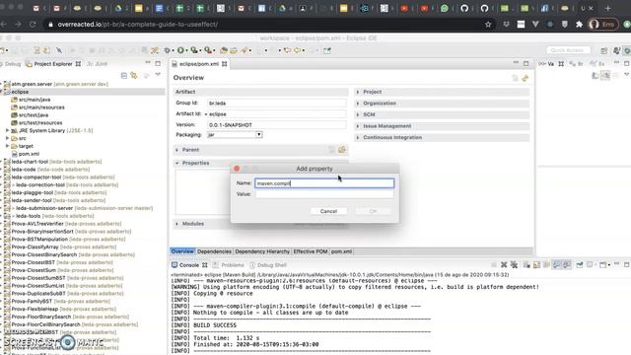The height and width of the screenshot is (355, 631).
Task: Open a new browser tab with plus
Action: pos(607,8)
